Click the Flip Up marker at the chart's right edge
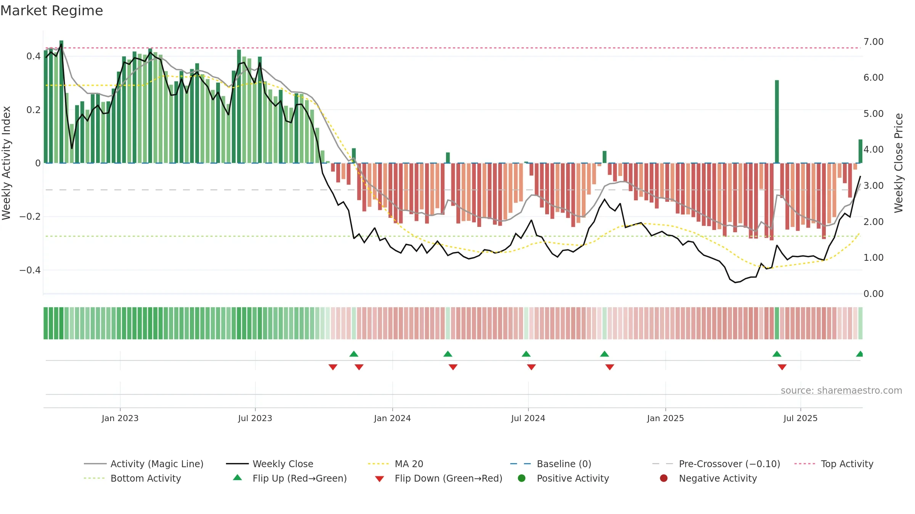Image resolution: width=915 pixels, height=514 pixels. pyautogui.click(x=859, y=354)
